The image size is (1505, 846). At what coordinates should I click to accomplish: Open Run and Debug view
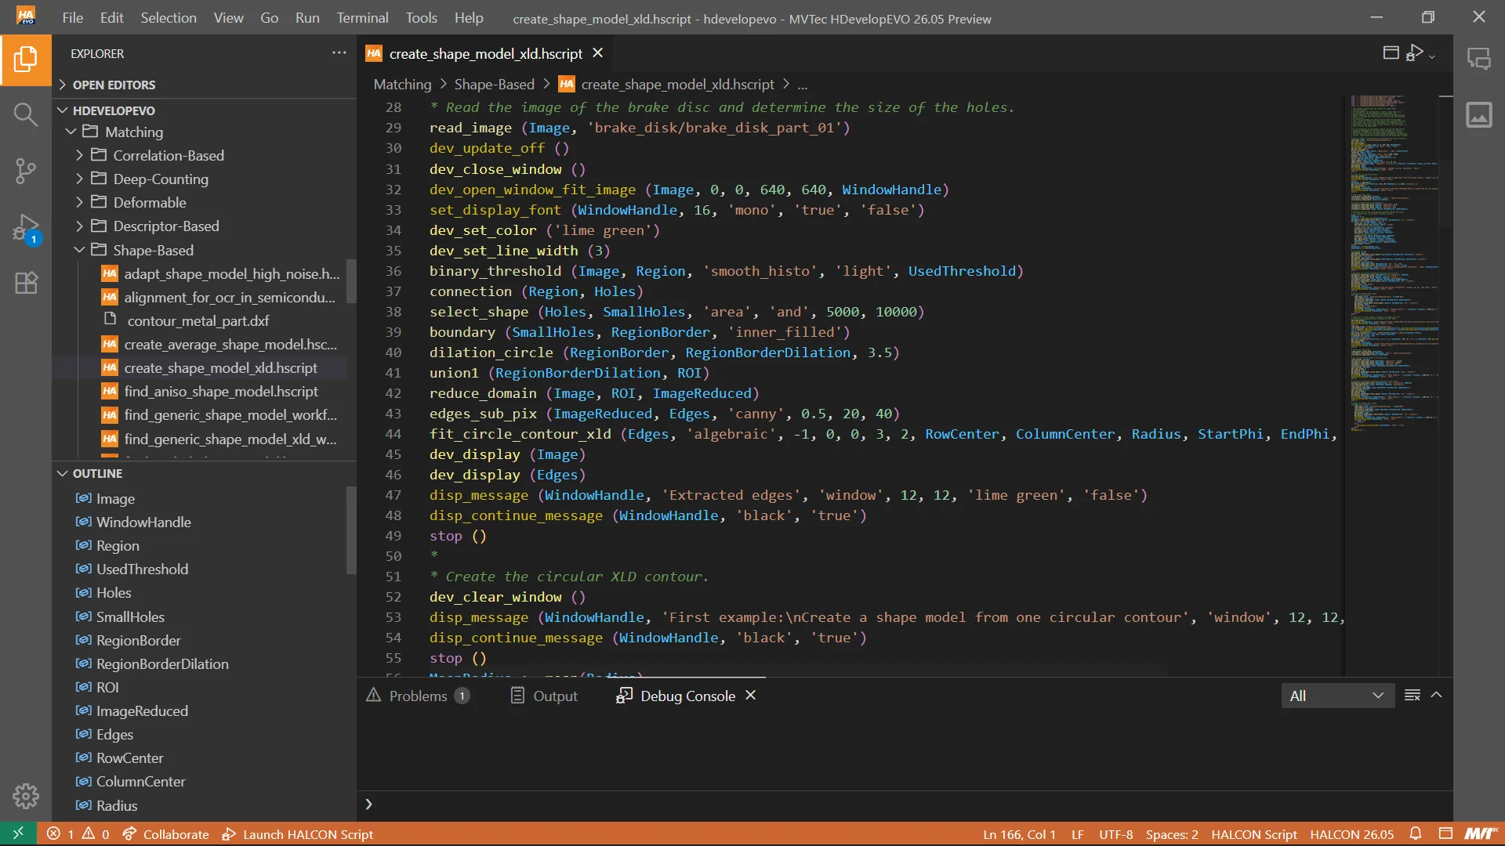(x=25, y=228)
